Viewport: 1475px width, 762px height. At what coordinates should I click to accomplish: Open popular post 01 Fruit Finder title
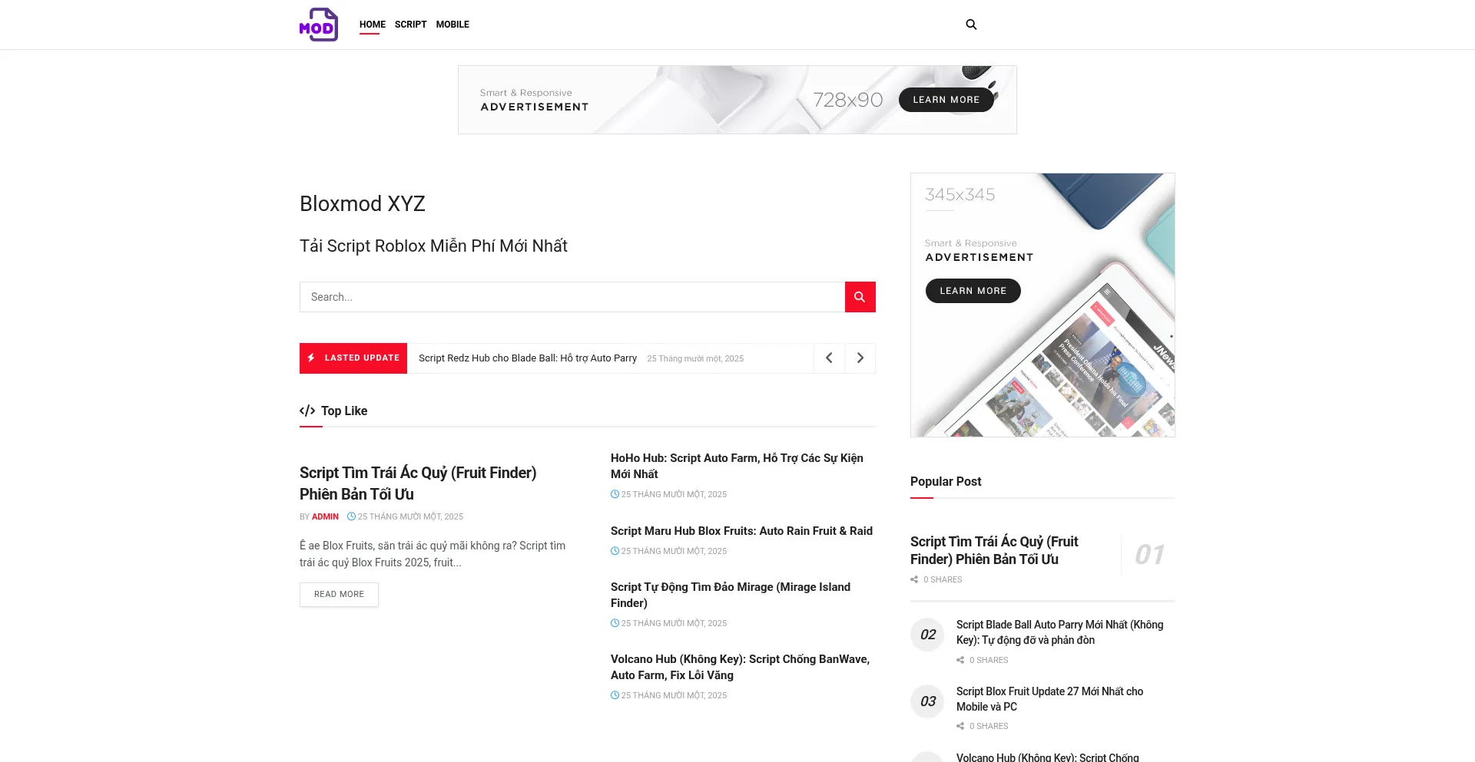tap(994, 550)
